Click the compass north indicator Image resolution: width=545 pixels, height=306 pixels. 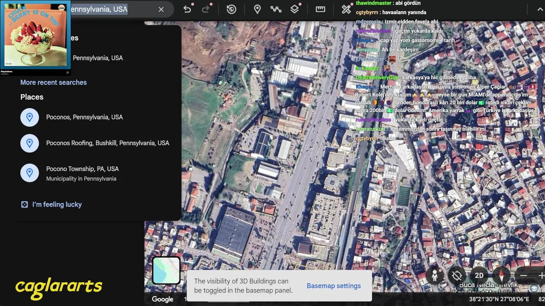click(x=501, y=275)
